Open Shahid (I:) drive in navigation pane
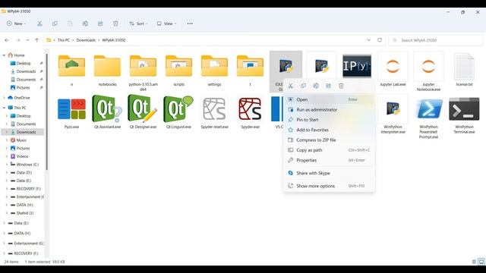This screenshot has height=273, width=486. [25, 213]
